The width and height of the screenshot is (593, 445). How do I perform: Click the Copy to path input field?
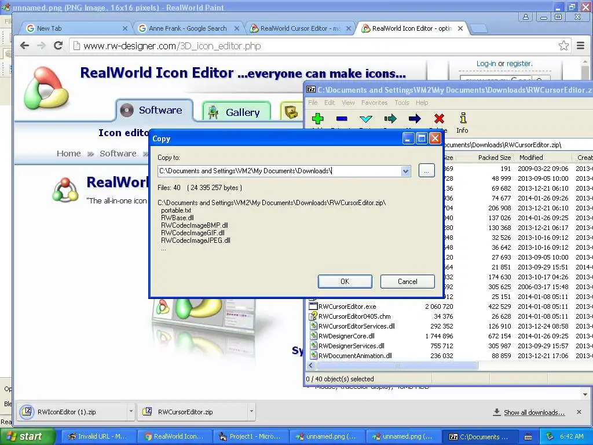[280, 171]
